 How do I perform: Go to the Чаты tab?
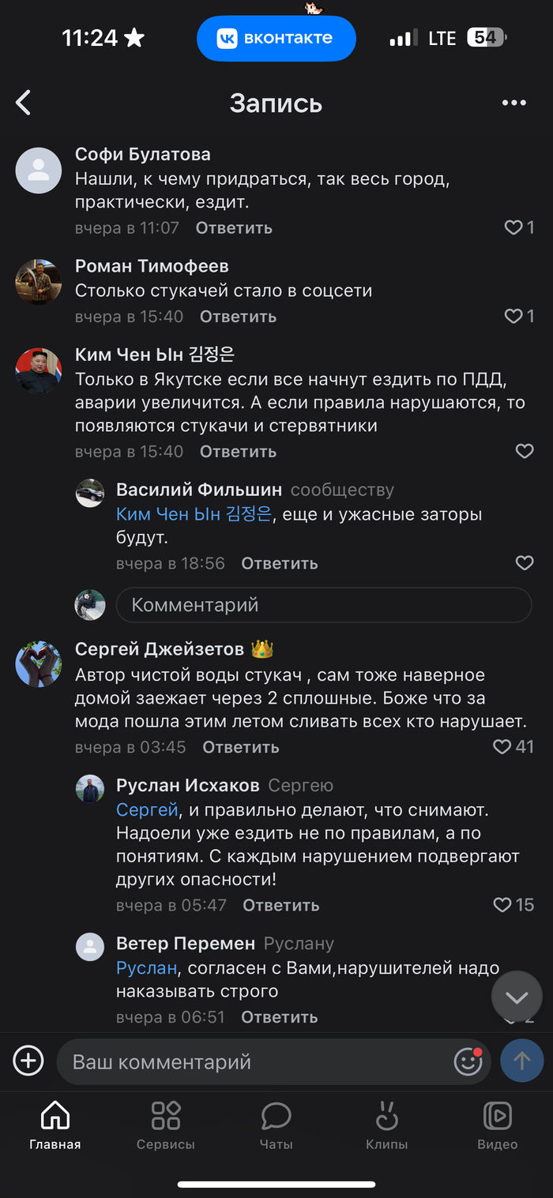276,1125
